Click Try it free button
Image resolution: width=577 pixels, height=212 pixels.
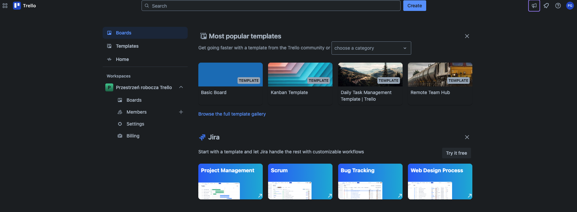pos(456,153)
